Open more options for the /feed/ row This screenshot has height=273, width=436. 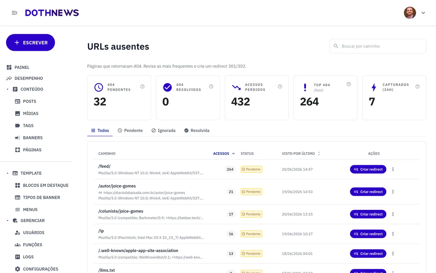[393, 169]
